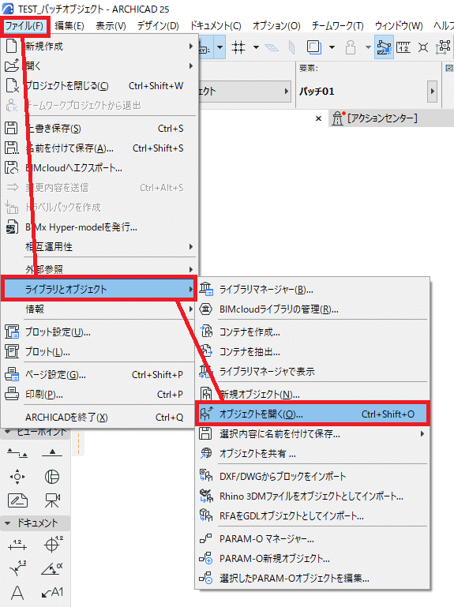
Task: Open the trace reference dropdown arrow
Action: point(332,47)
